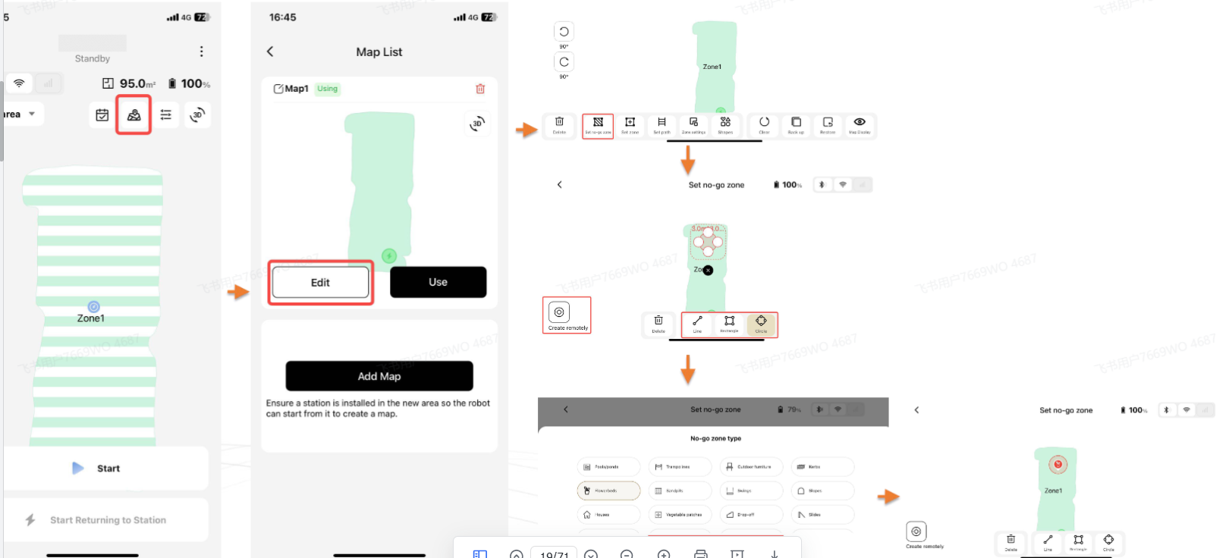The height and width of the screenshot is (558, 1232).
Task: Tap the robot position marker on Standby map
Action: click(x=93, y=306)
